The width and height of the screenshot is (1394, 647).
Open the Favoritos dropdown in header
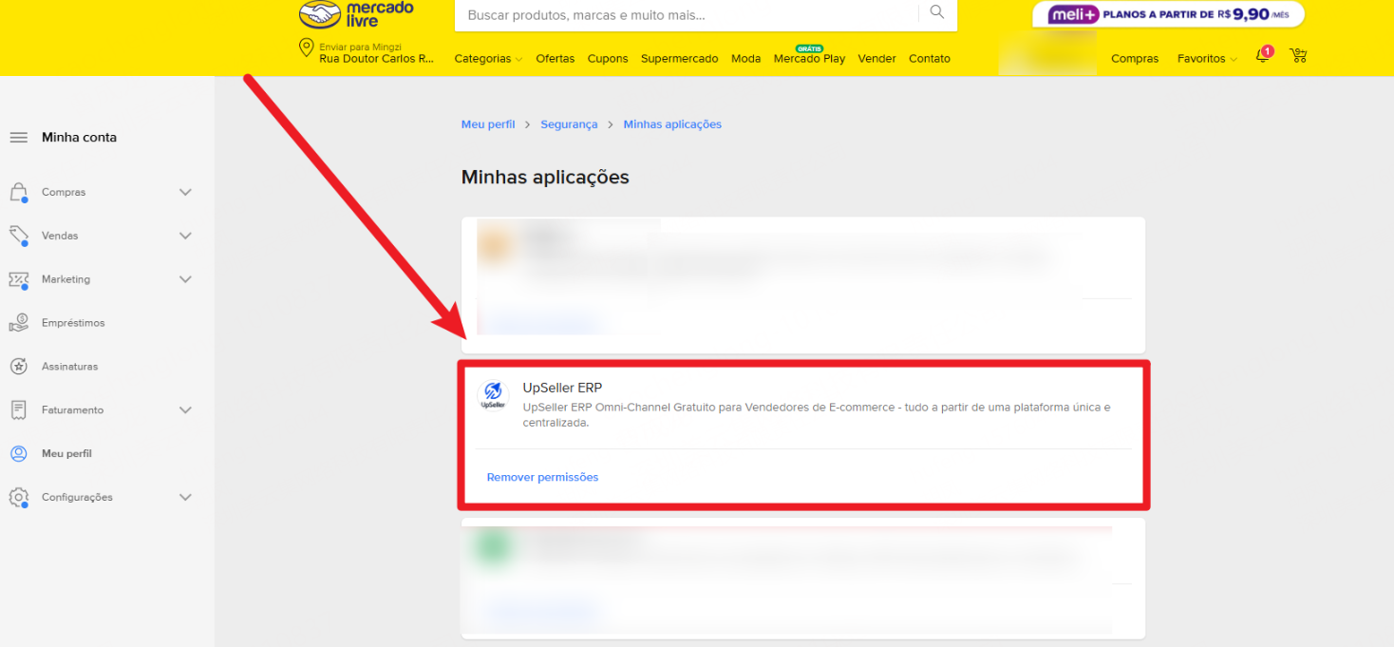click(x=1207, y=58)
